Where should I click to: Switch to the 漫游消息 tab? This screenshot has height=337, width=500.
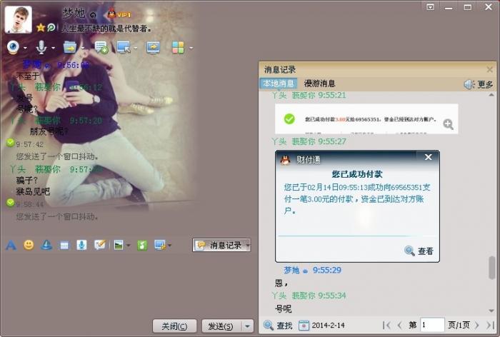pos(319,84)
